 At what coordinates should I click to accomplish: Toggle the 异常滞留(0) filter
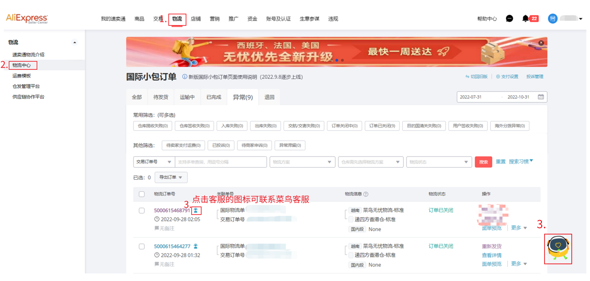(290, 145)
